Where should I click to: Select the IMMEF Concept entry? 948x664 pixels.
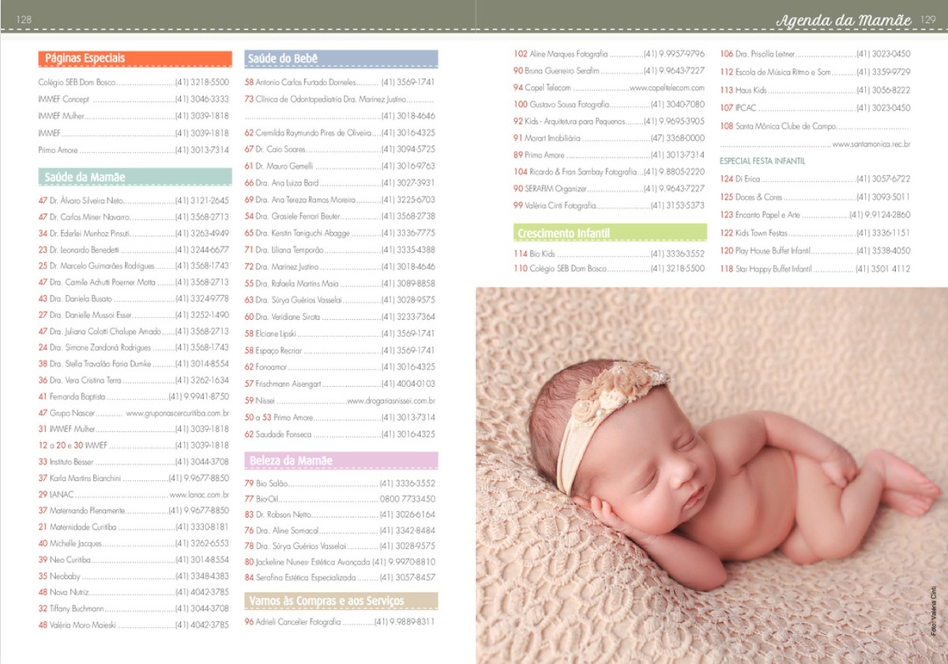click(134, 99)
